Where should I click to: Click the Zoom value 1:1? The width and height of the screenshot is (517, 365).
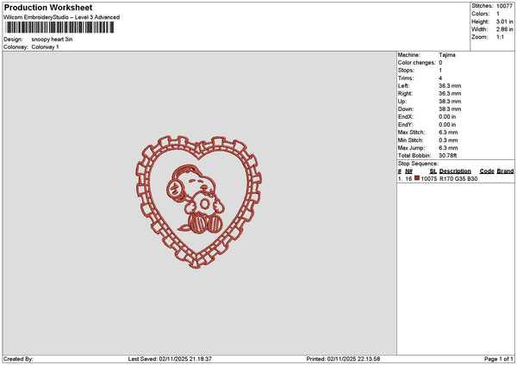tap(500, 37)
